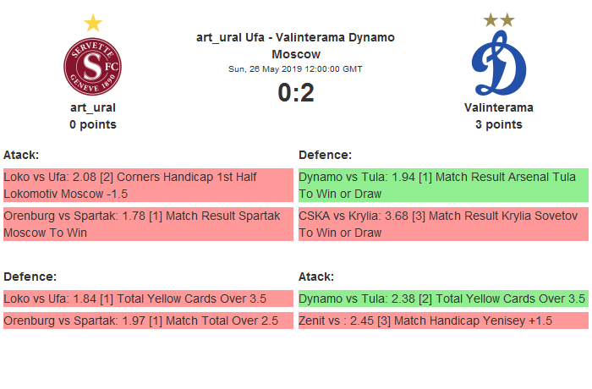Click the left Atack section heading

point(21,155)
